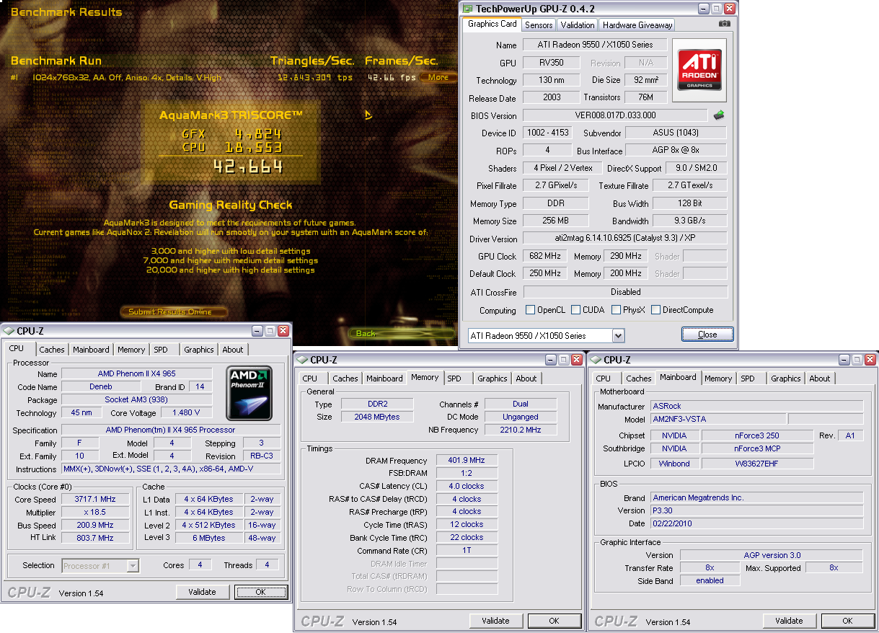
Task: Switch to the Validation tab in GPU-Z
Action: point(578,25)
